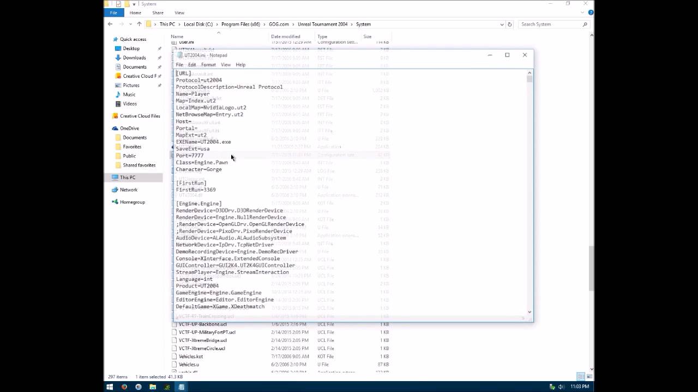This screenshot has height=392, width=698.
Task: Open Customize Quick Access Toolbar dropdown
Action: click(x=135, y=4)
